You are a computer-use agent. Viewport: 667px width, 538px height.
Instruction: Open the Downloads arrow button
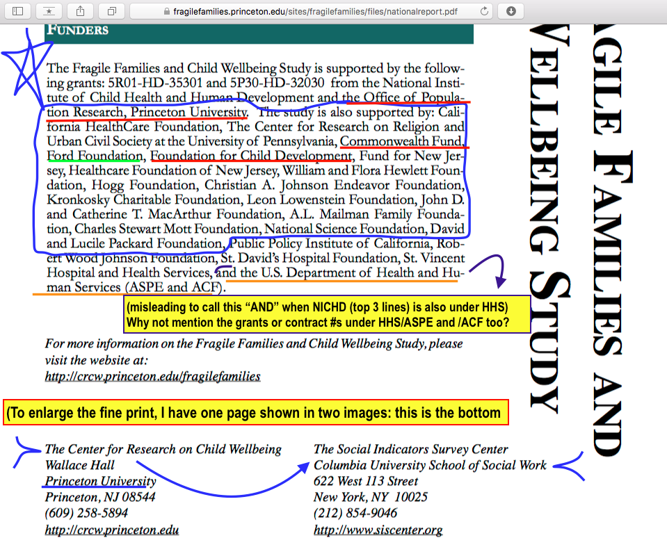pos(511,11)
